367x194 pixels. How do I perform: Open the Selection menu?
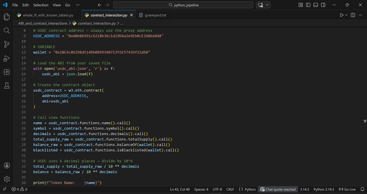(x=41, y=5)
